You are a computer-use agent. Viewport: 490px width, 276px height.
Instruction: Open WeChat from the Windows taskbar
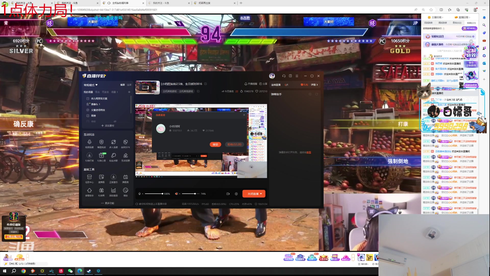70,271
